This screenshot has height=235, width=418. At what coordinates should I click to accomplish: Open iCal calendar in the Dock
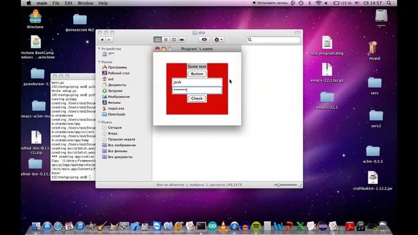pos(69,227)
